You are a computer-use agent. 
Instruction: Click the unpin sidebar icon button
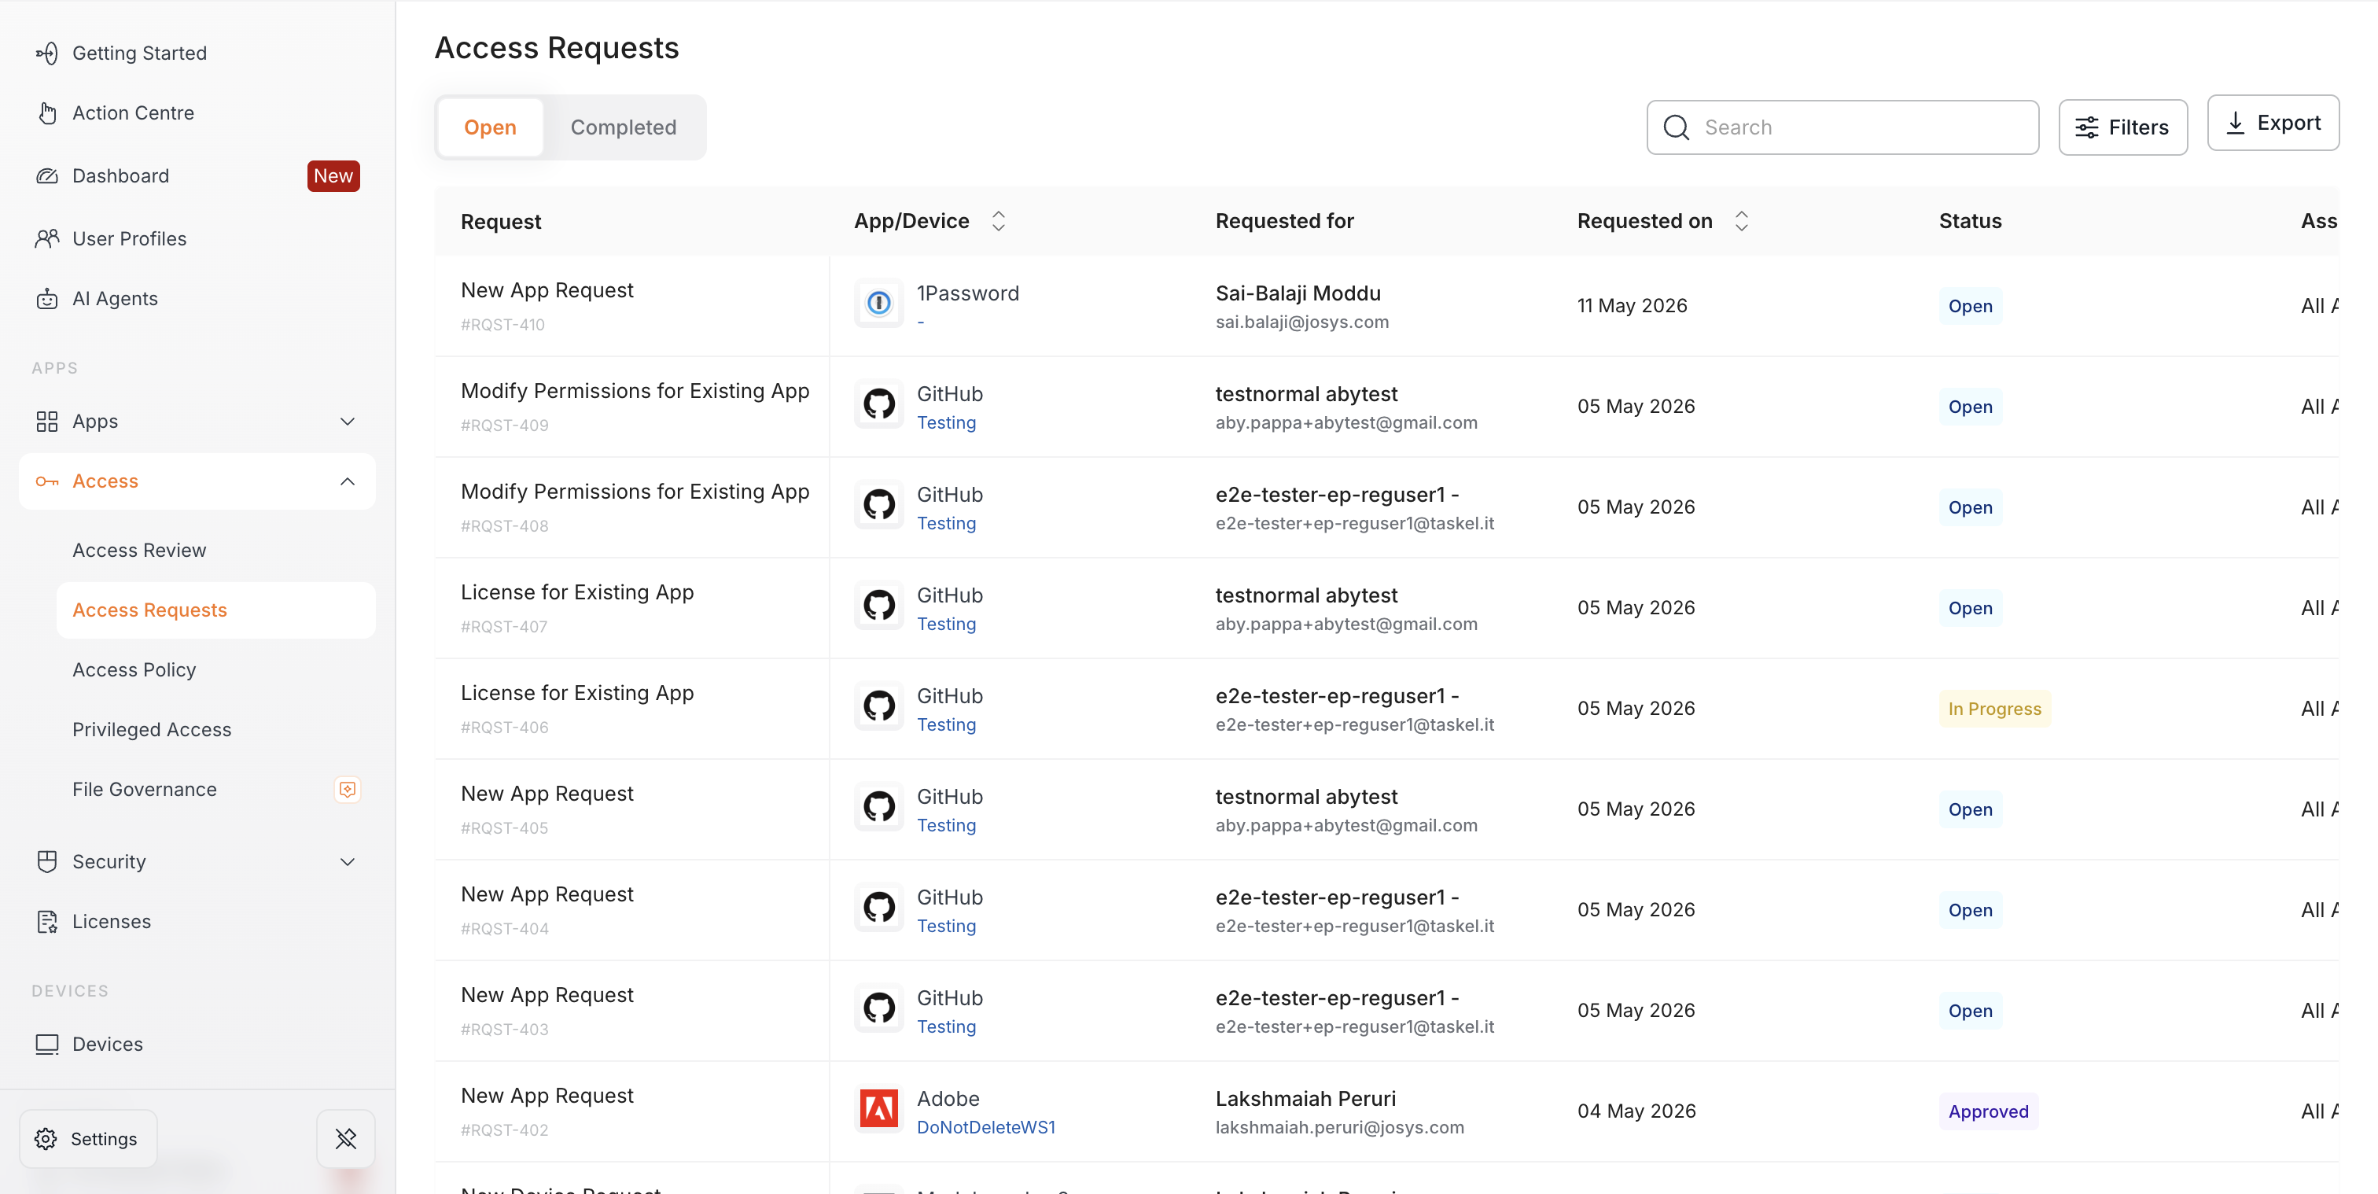[346, 1139]
